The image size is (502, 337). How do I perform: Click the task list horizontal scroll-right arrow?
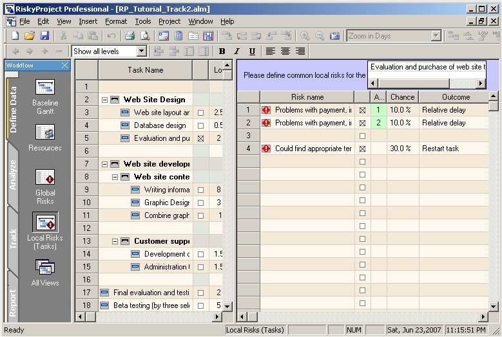(217, 316)
